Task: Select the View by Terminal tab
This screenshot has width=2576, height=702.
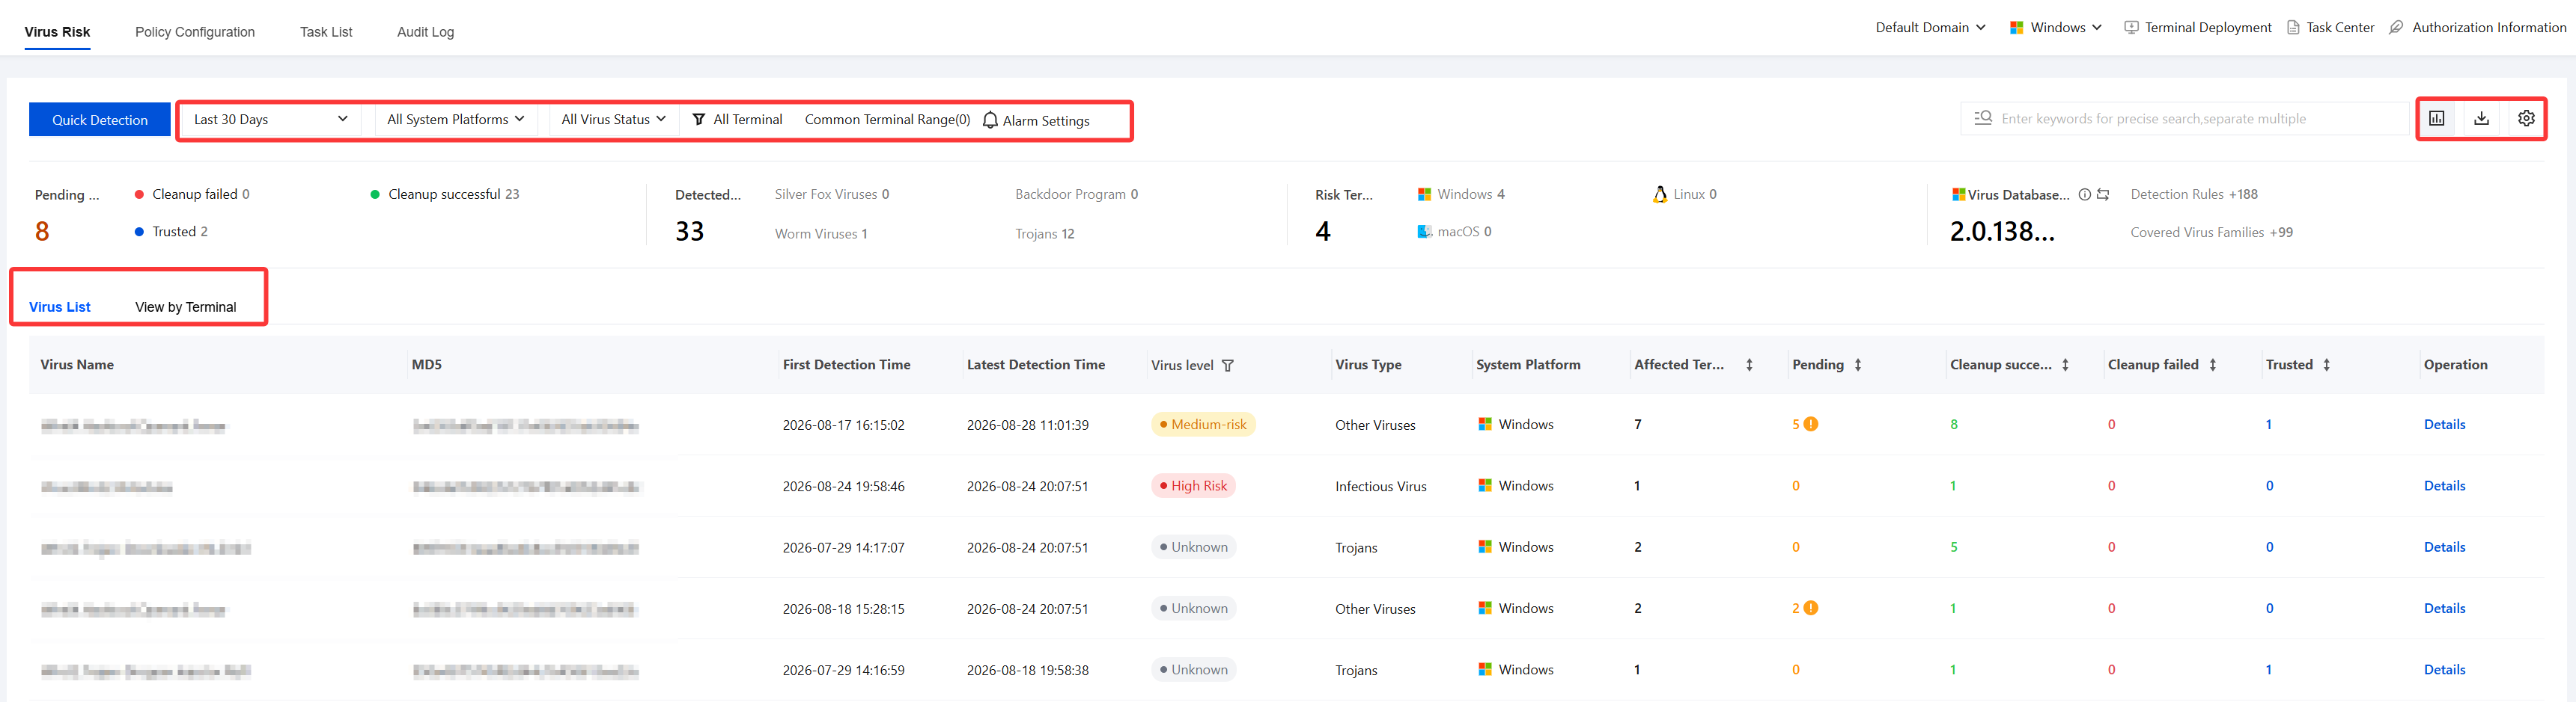Action: pos(186,307)
